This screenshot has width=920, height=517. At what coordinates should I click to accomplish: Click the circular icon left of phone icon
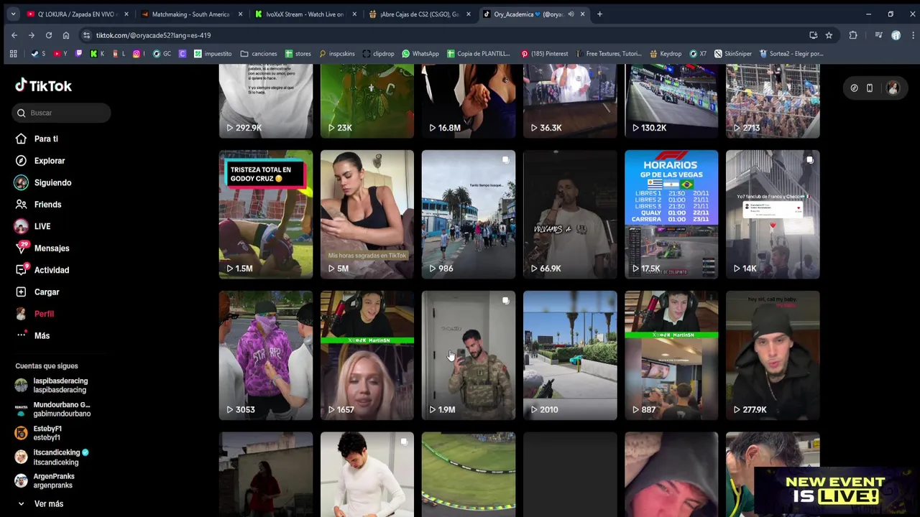click(x=854, y=88)
